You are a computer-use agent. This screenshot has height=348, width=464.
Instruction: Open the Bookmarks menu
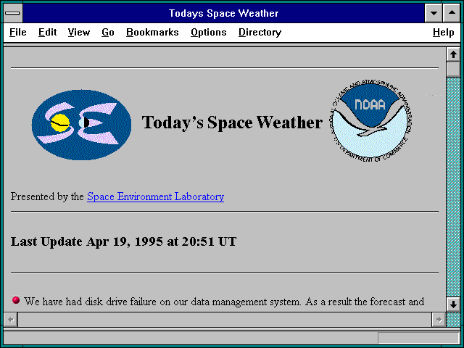tap(152, 32)
